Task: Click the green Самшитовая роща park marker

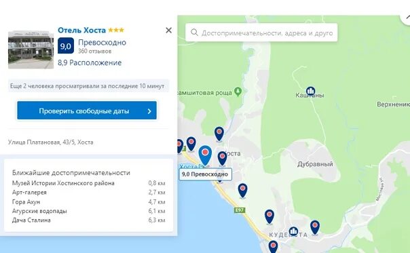Action: coord(238,92)
